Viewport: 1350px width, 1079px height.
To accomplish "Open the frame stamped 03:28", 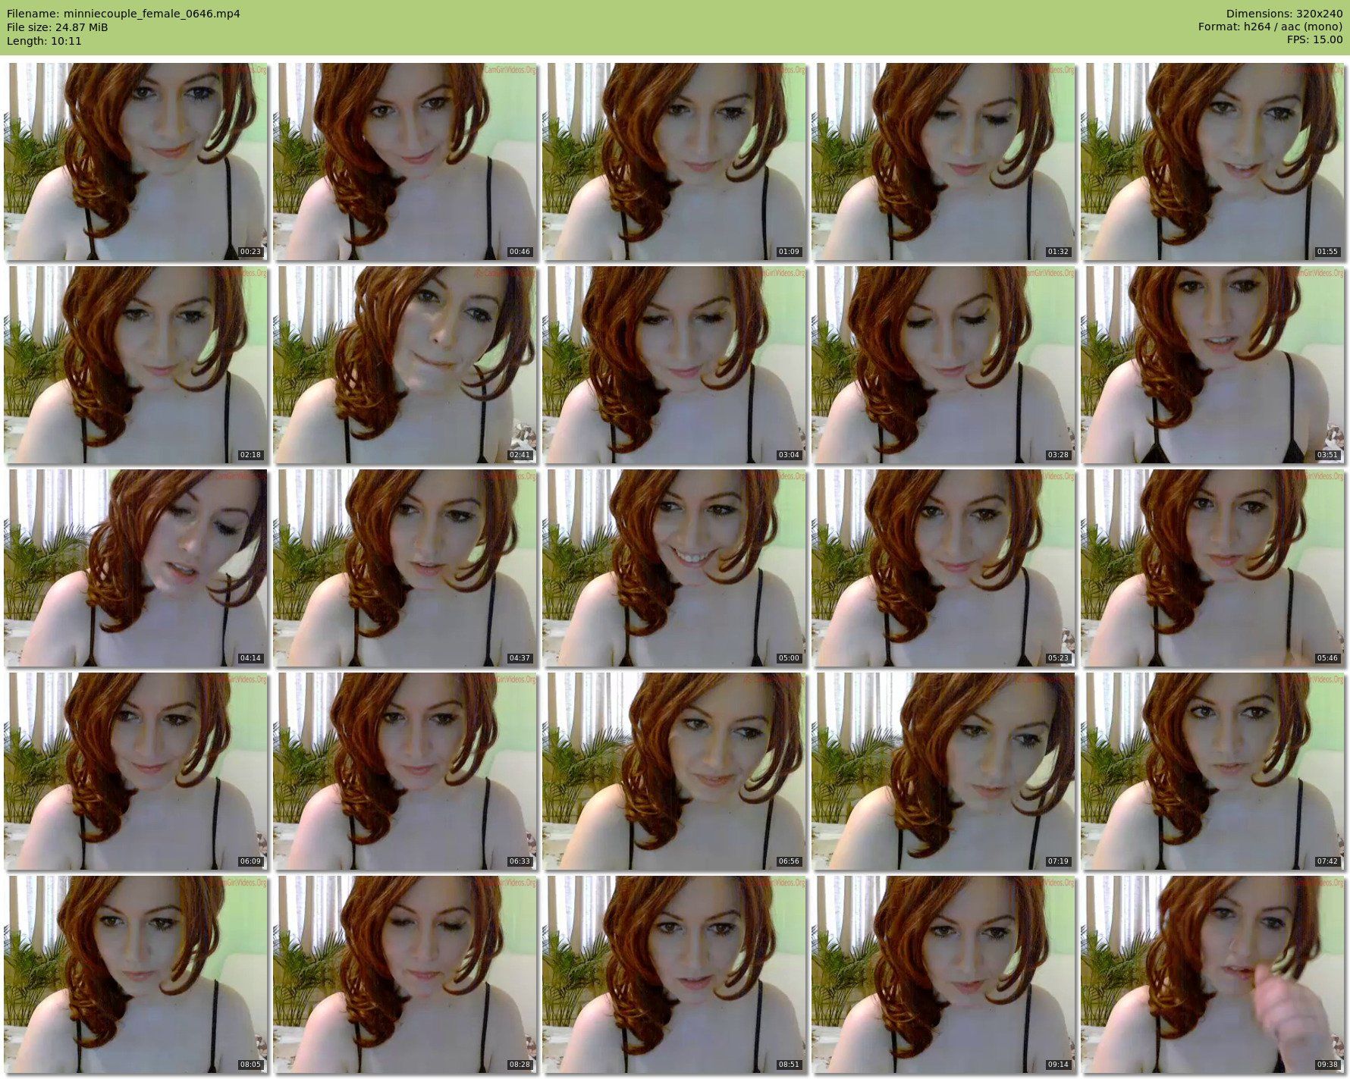I will (943, 365).
